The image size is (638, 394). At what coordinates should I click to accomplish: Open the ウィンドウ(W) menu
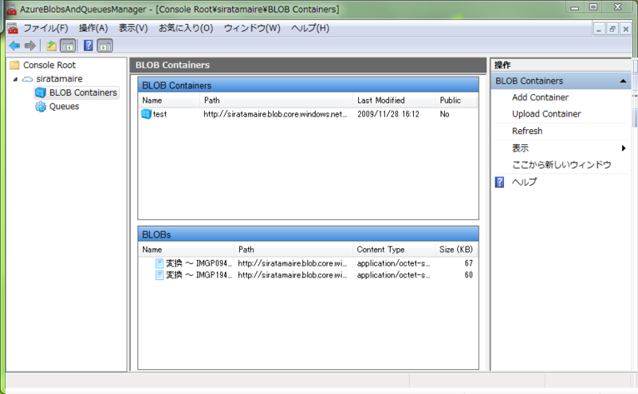pyautogui.click(x=252, y=28)
